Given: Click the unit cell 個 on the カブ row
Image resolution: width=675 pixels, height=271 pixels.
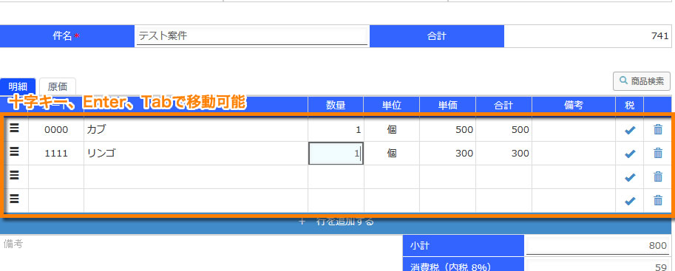Looking at the screenshot, I should tap(392, 130).
